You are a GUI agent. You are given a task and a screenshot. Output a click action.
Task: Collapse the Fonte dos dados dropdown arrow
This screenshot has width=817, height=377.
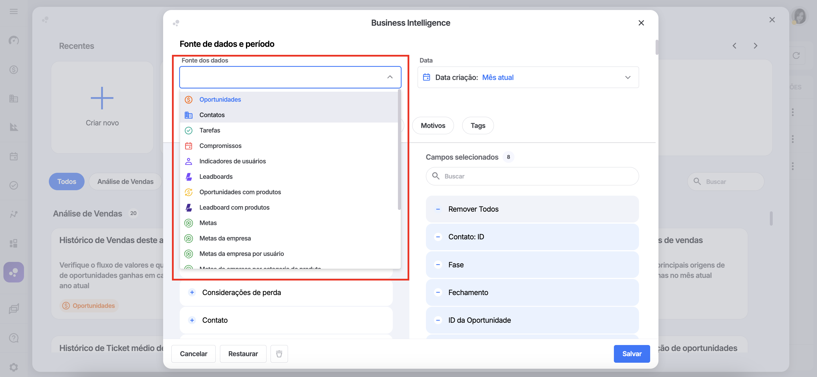coord(390,77)
